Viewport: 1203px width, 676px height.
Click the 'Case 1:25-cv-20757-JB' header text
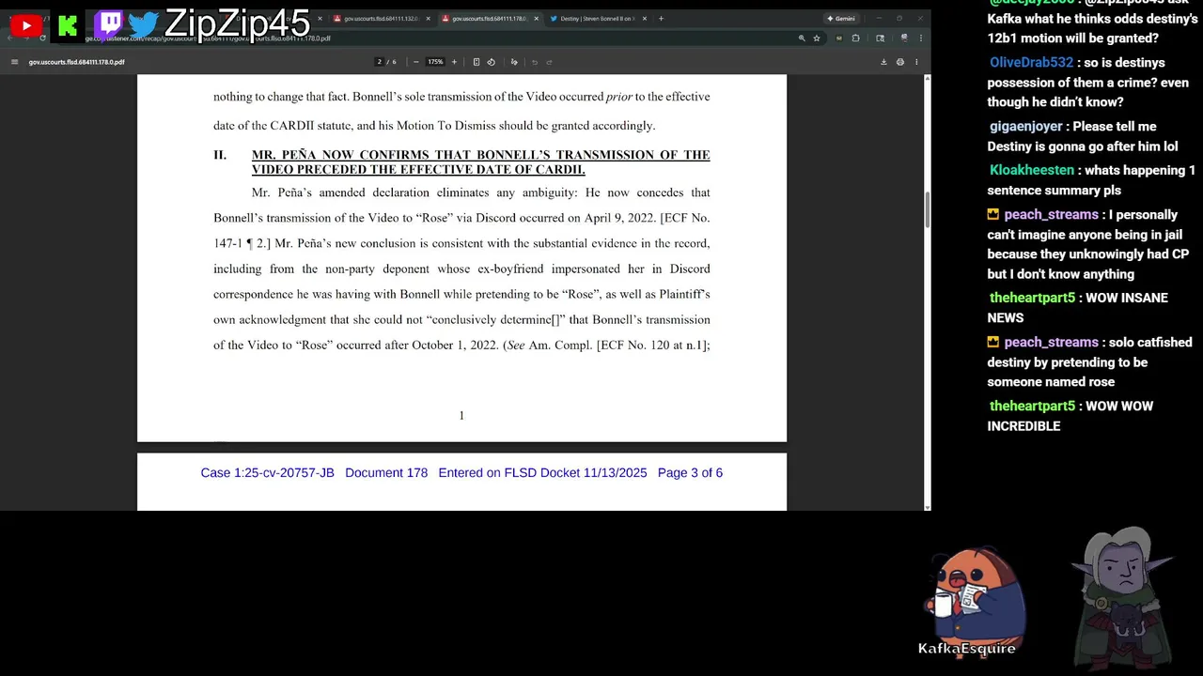pyautogui.click(x=267, y=473)
